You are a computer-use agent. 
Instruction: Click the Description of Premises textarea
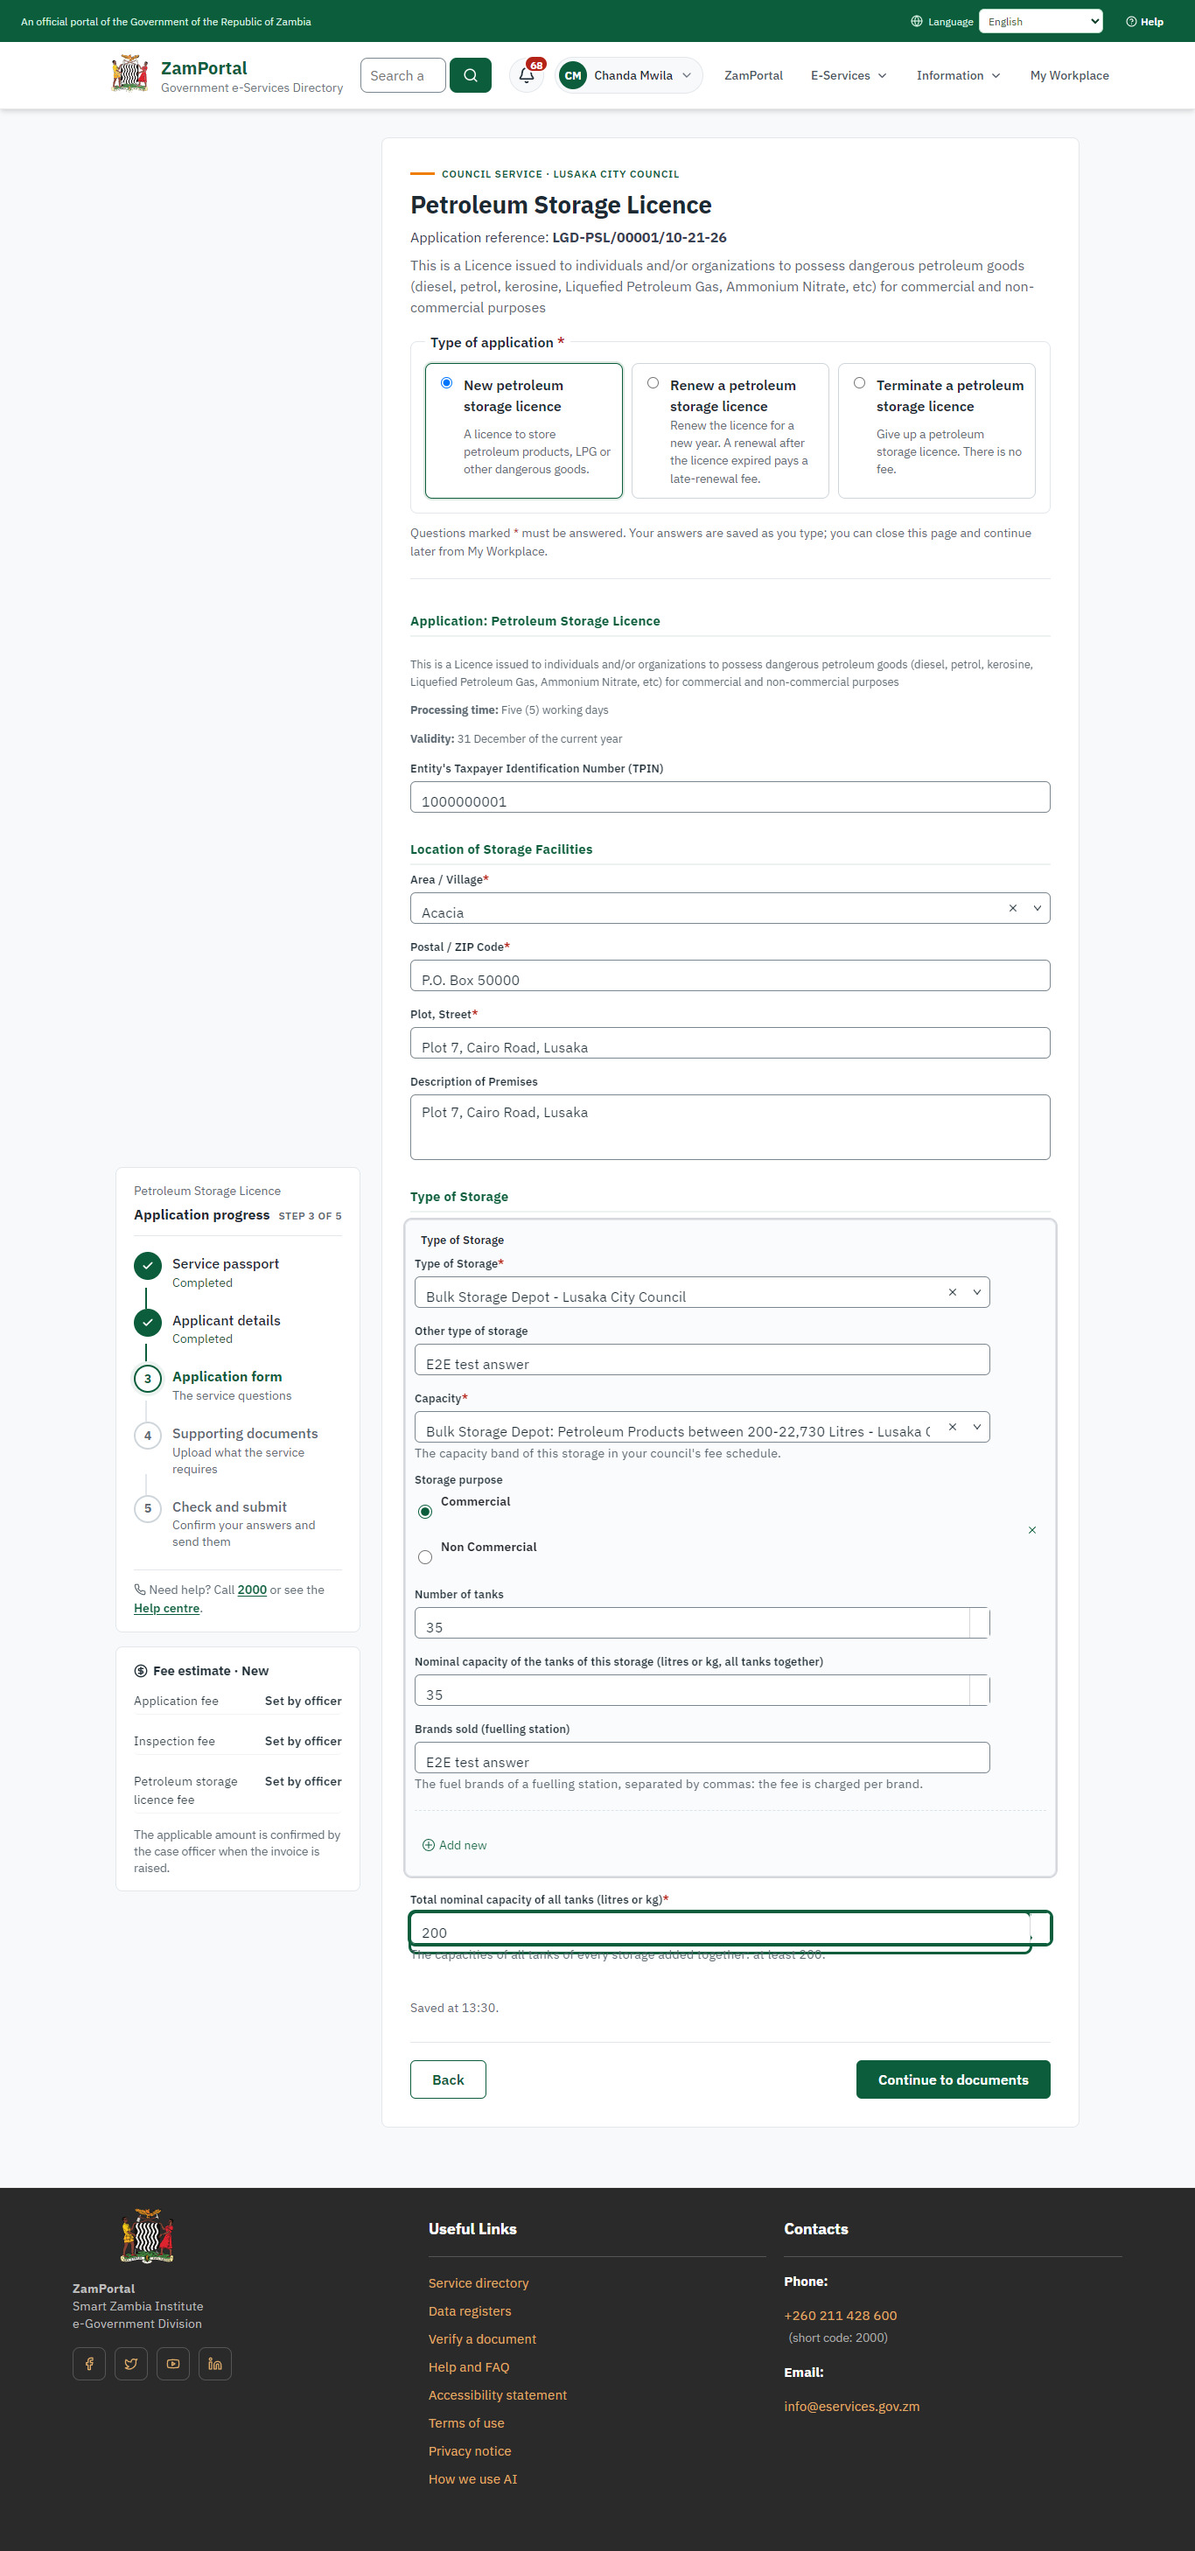(x=730, y=1127)
